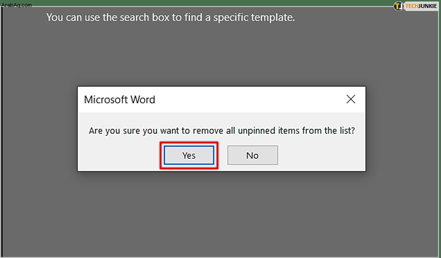Open the ArabAq.com watermark link
This screenshot has height=258, width=441.
(16, 5)
